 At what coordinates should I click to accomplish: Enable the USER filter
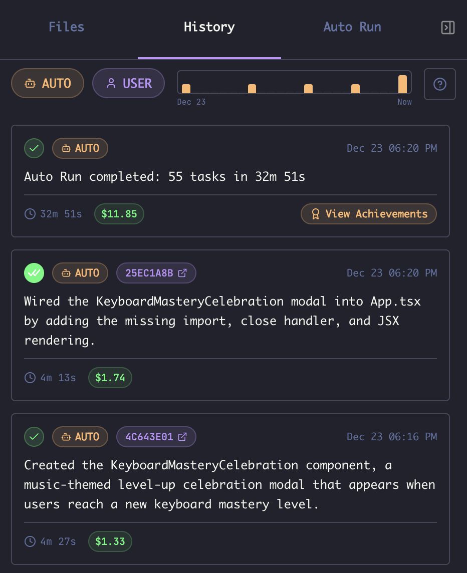128,83
